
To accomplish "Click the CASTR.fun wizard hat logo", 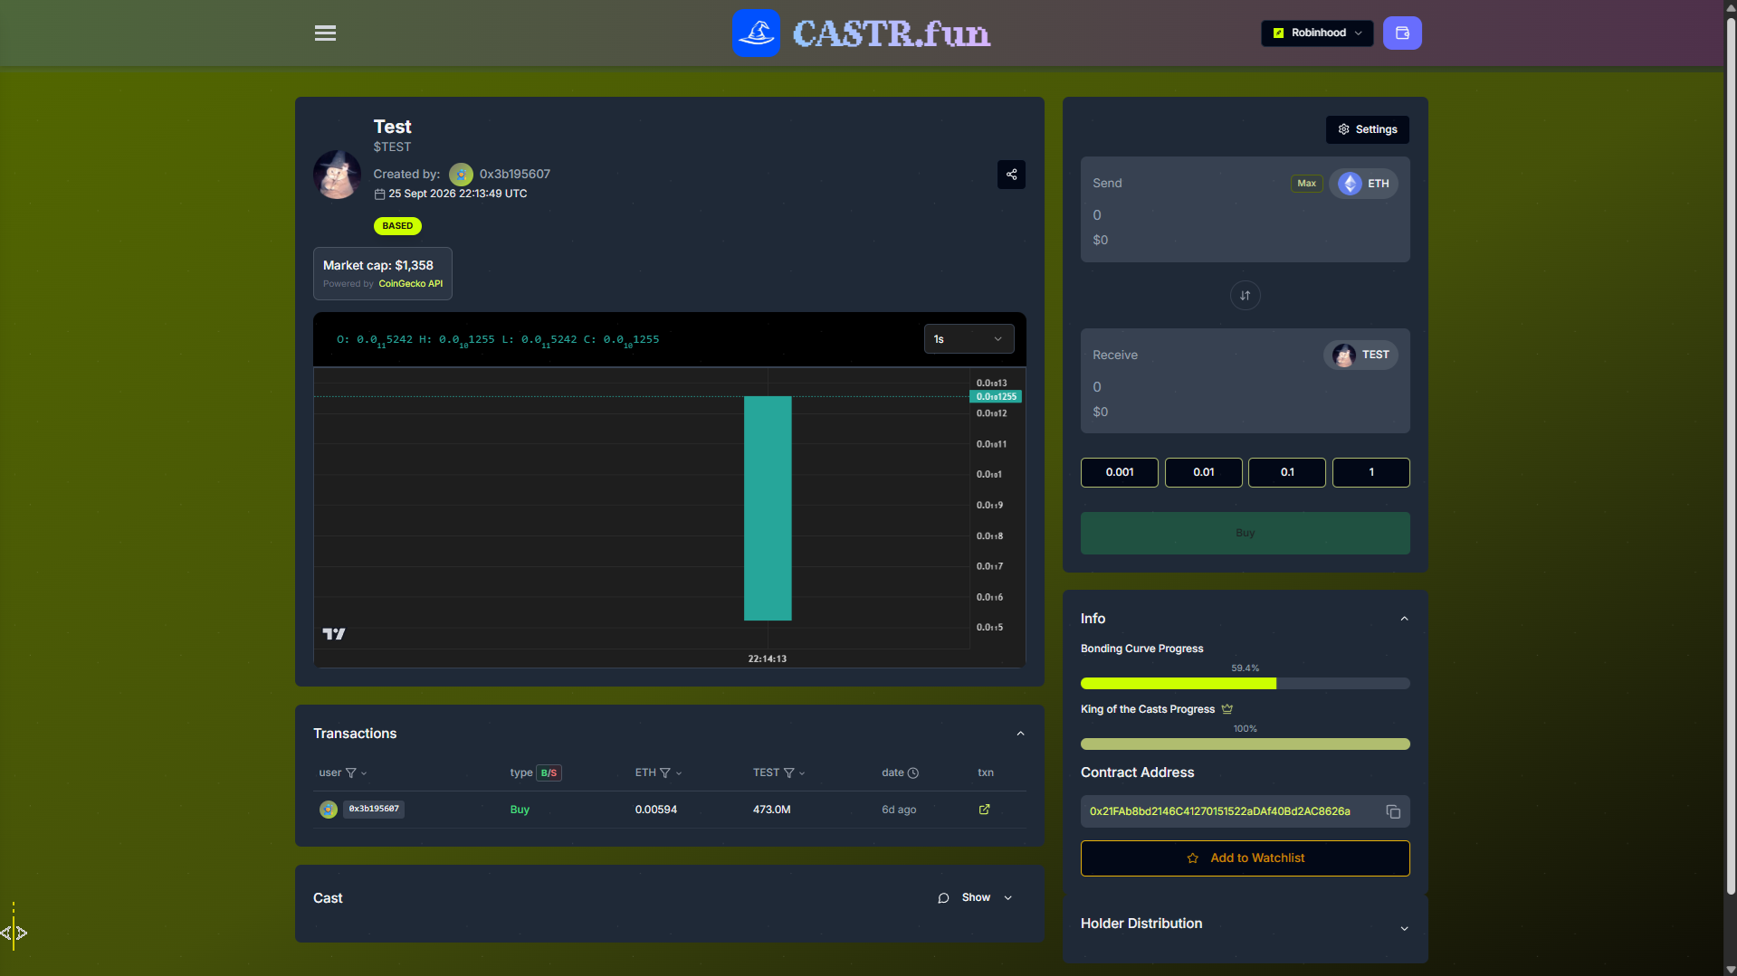I will [x=756, y=33].
